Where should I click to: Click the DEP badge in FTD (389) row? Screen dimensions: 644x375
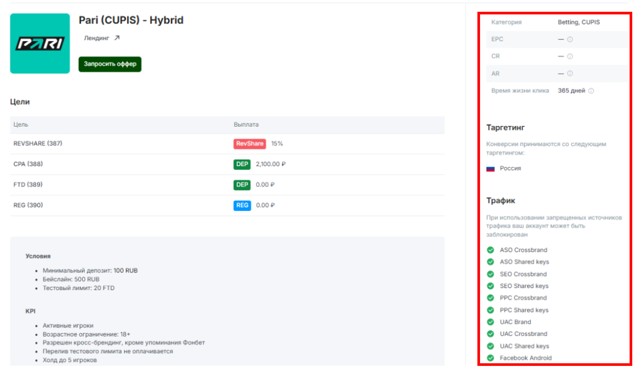click(242, 185)
